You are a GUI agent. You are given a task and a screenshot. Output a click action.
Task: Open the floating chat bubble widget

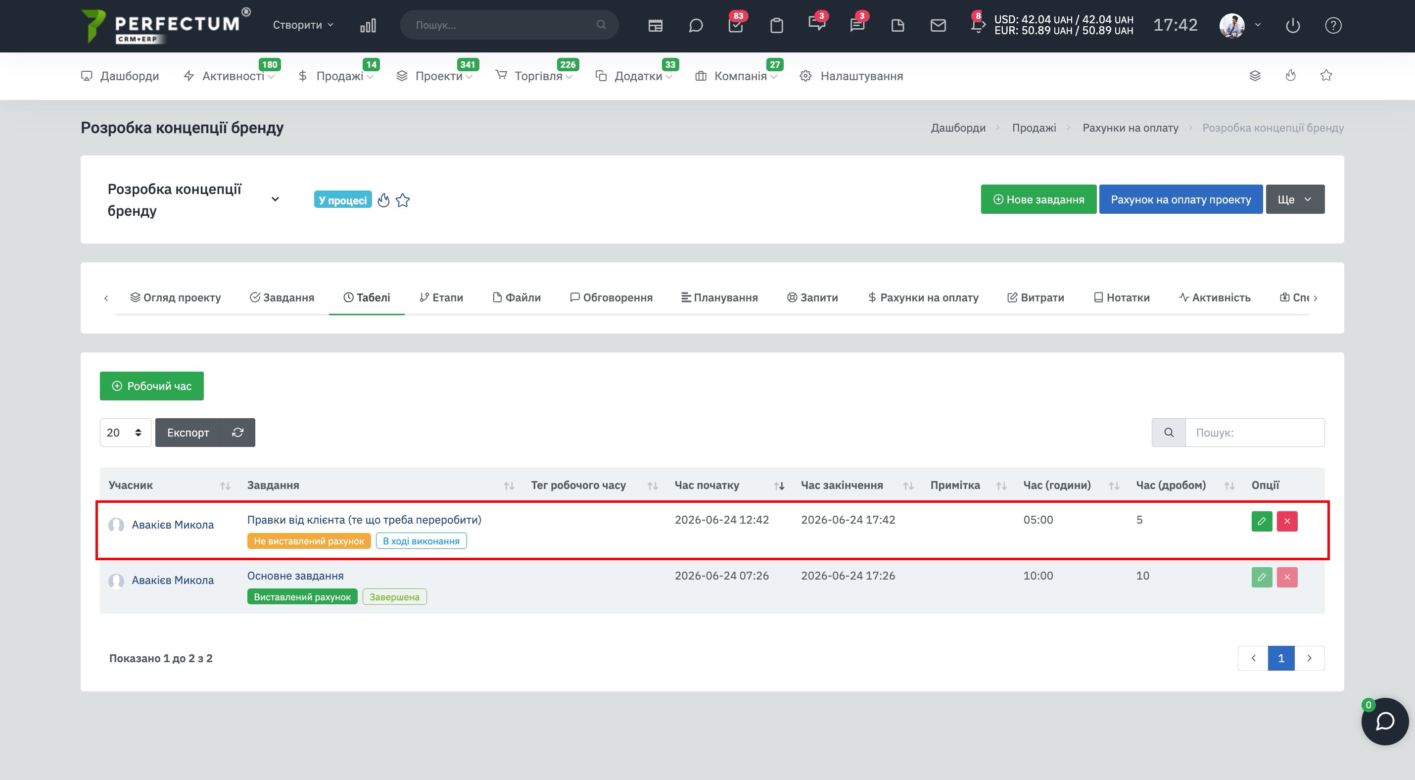1385,721
